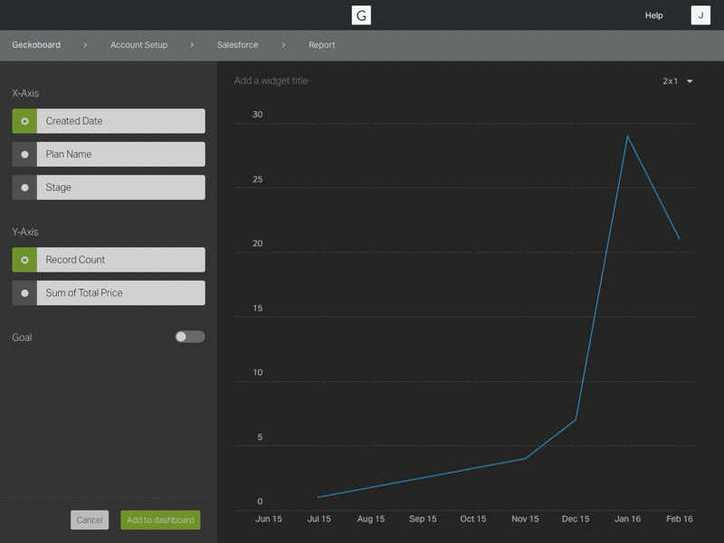Select Record Count for the Y-Axis
The image size is (724, 543).
[x=108, y=259]
